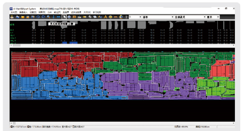Click the undo blue arrow icon

[x=38, y=17]
